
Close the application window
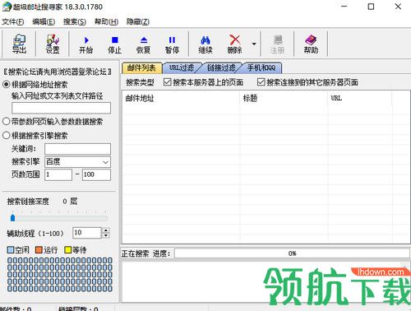coord(398,7)
